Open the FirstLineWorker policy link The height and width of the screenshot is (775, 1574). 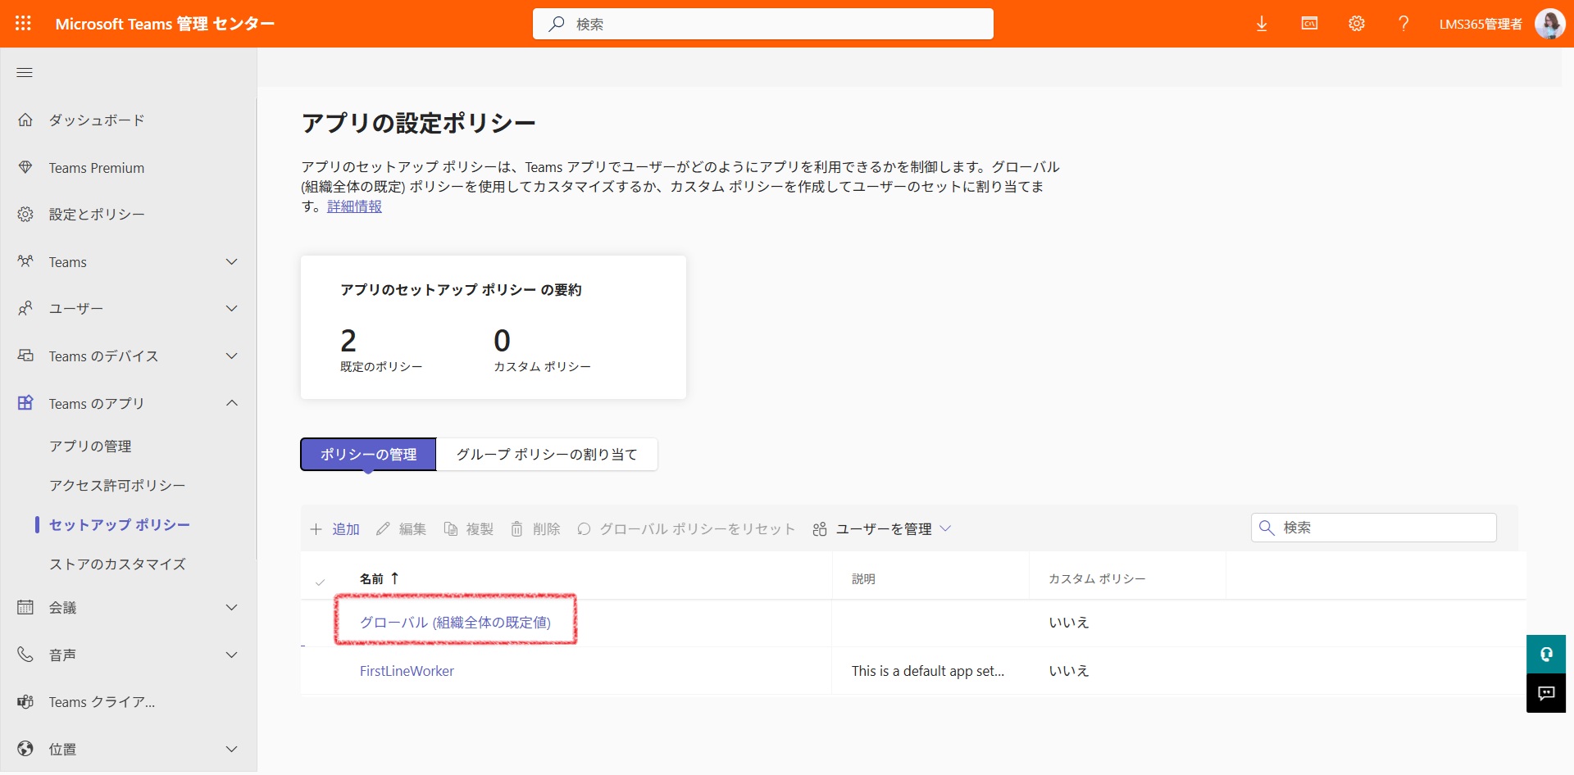407,671
